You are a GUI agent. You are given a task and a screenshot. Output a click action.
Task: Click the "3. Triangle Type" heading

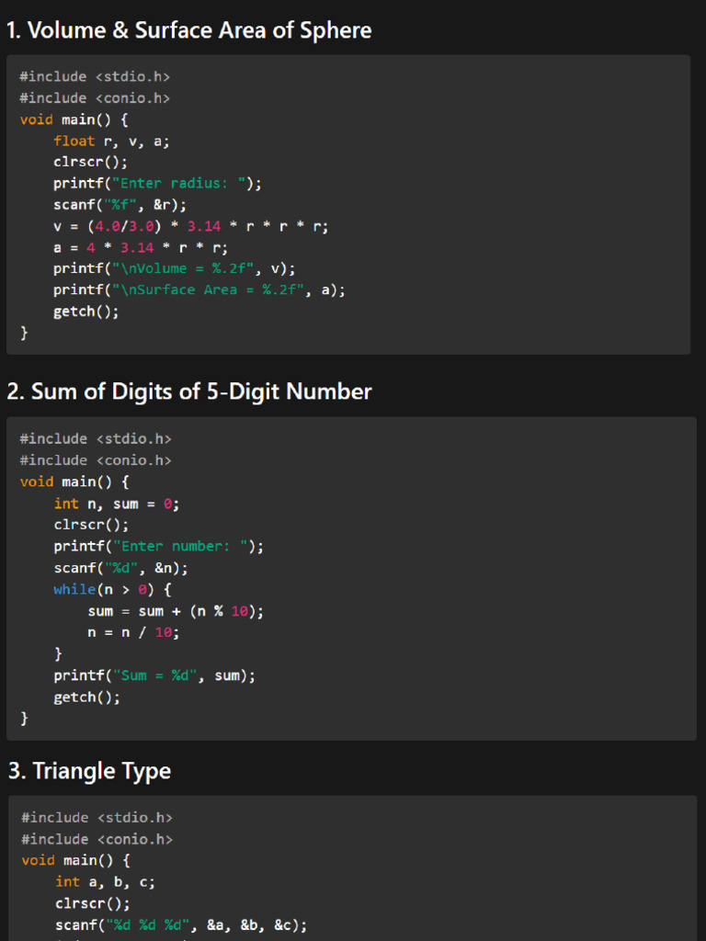90,771
